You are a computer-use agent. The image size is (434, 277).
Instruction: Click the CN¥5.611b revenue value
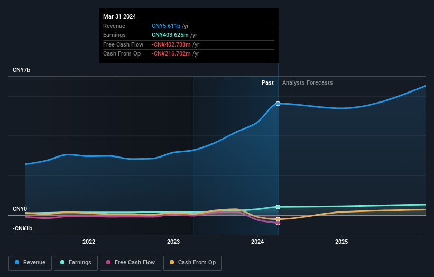click(x=166, y=26)
